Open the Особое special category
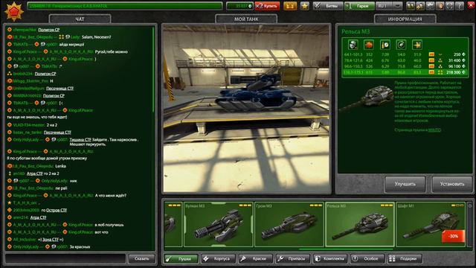This screenshot has width=476, height=268. click(x=367, y=258)
